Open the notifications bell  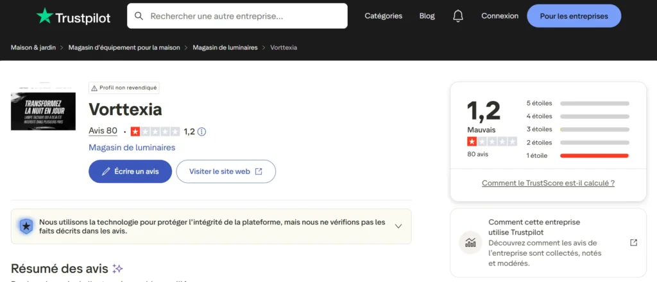(458, 16)
